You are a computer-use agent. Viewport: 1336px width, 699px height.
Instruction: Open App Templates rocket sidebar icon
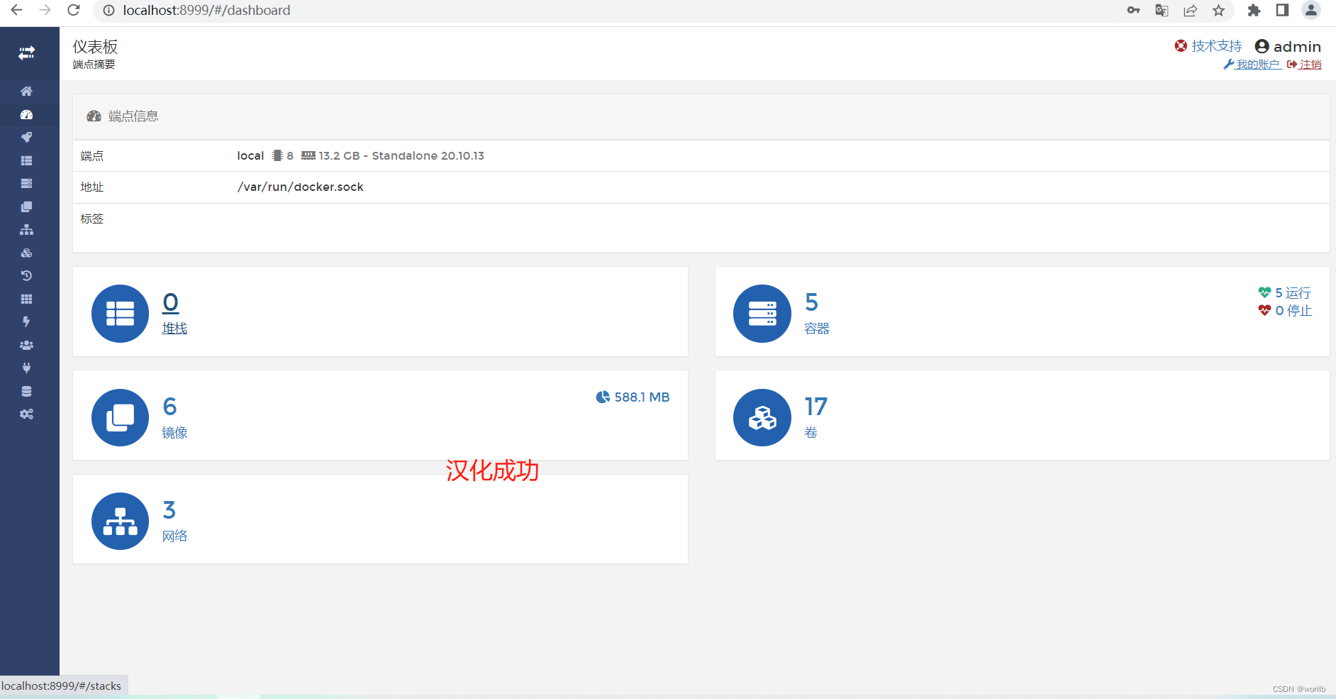click(x=26, y=137)
